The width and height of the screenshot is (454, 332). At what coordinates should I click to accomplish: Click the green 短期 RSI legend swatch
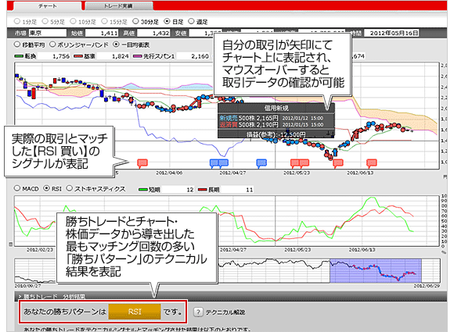click(x=143, y=190)
